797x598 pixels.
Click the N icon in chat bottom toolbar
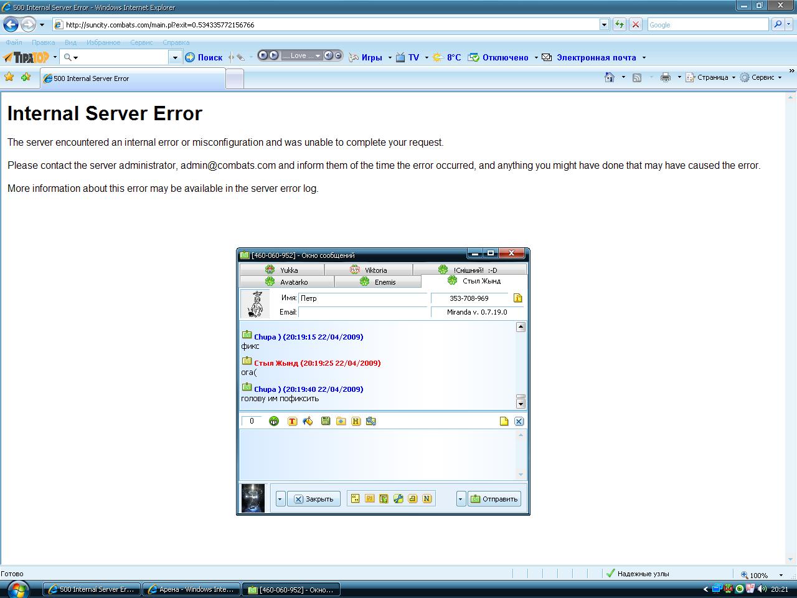click(x=427, y=499)
